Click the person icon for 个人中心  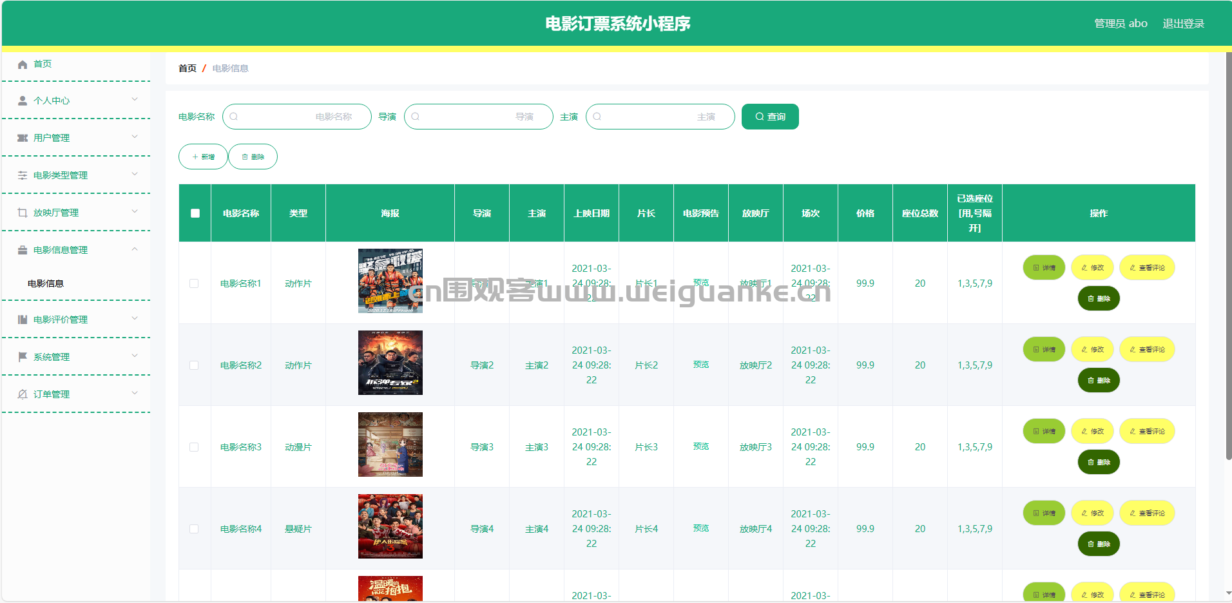(x=23, y=101)
